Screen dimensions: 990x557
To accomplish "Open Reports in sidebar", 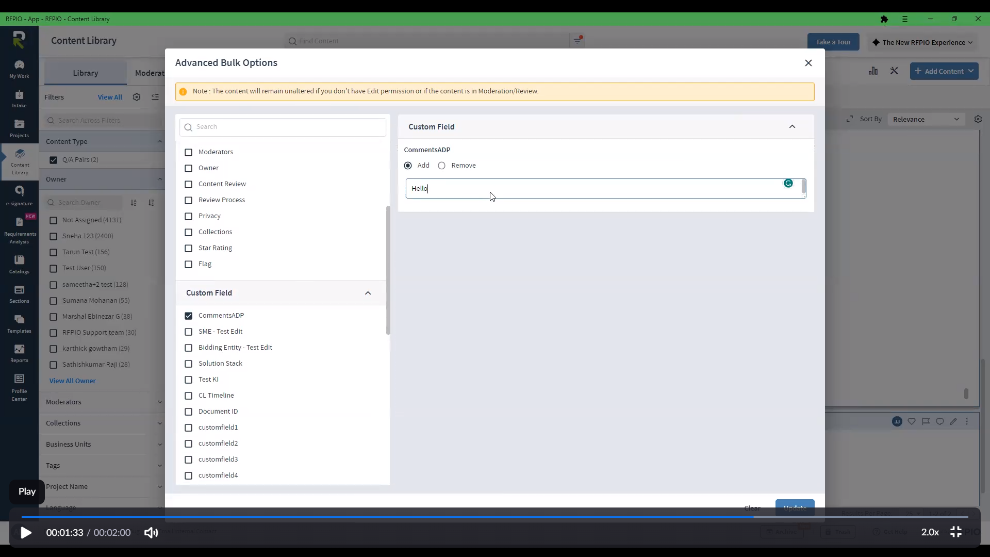I will (19, 353).
